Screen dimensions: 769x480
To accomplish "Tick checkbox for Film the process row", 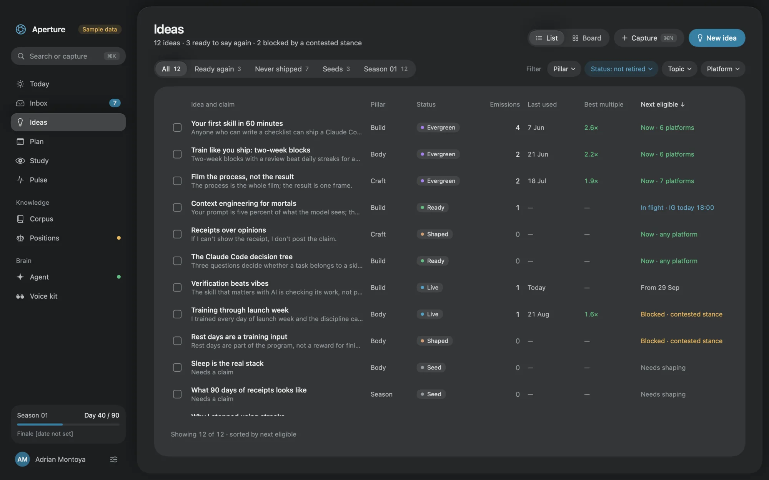I will click(177, 181).
